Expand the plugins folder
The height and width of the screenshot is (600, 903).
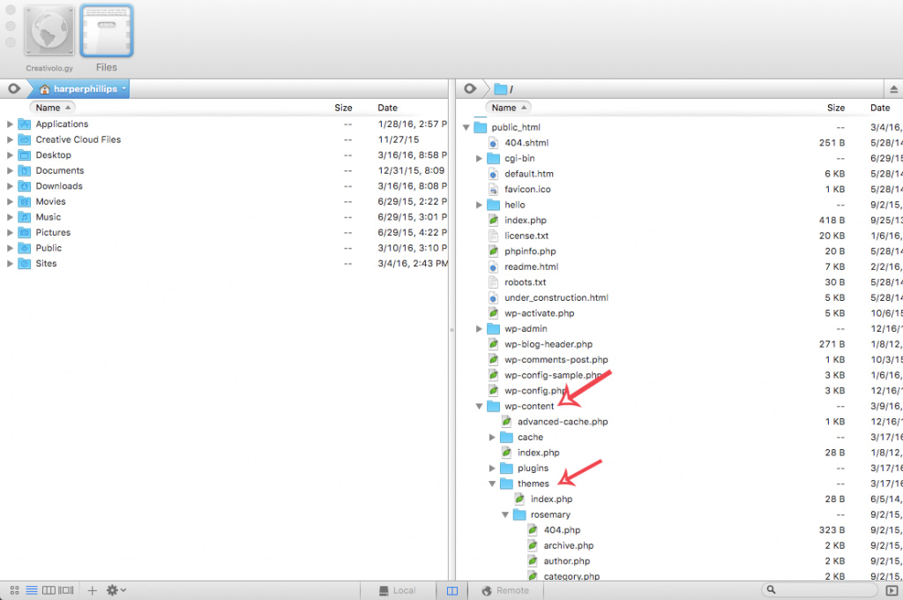coord(493,469)
